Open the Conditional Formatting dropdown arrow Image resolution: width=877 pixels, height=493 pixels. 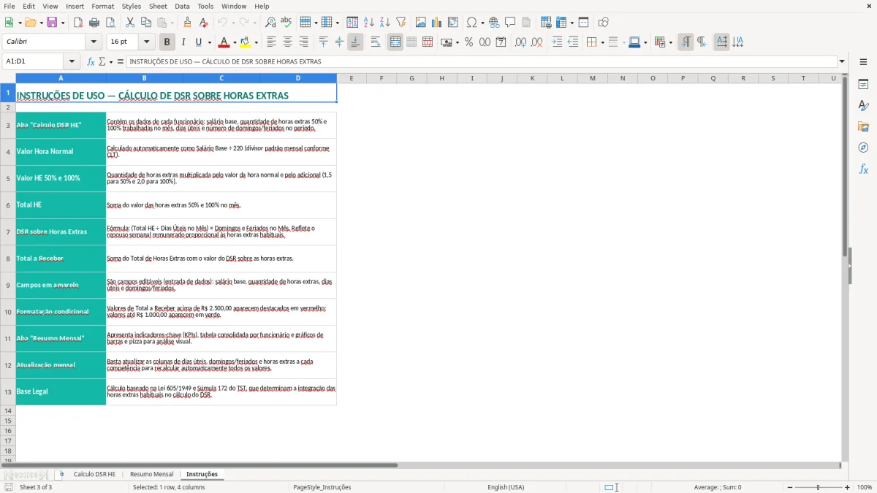coord(670,42)
